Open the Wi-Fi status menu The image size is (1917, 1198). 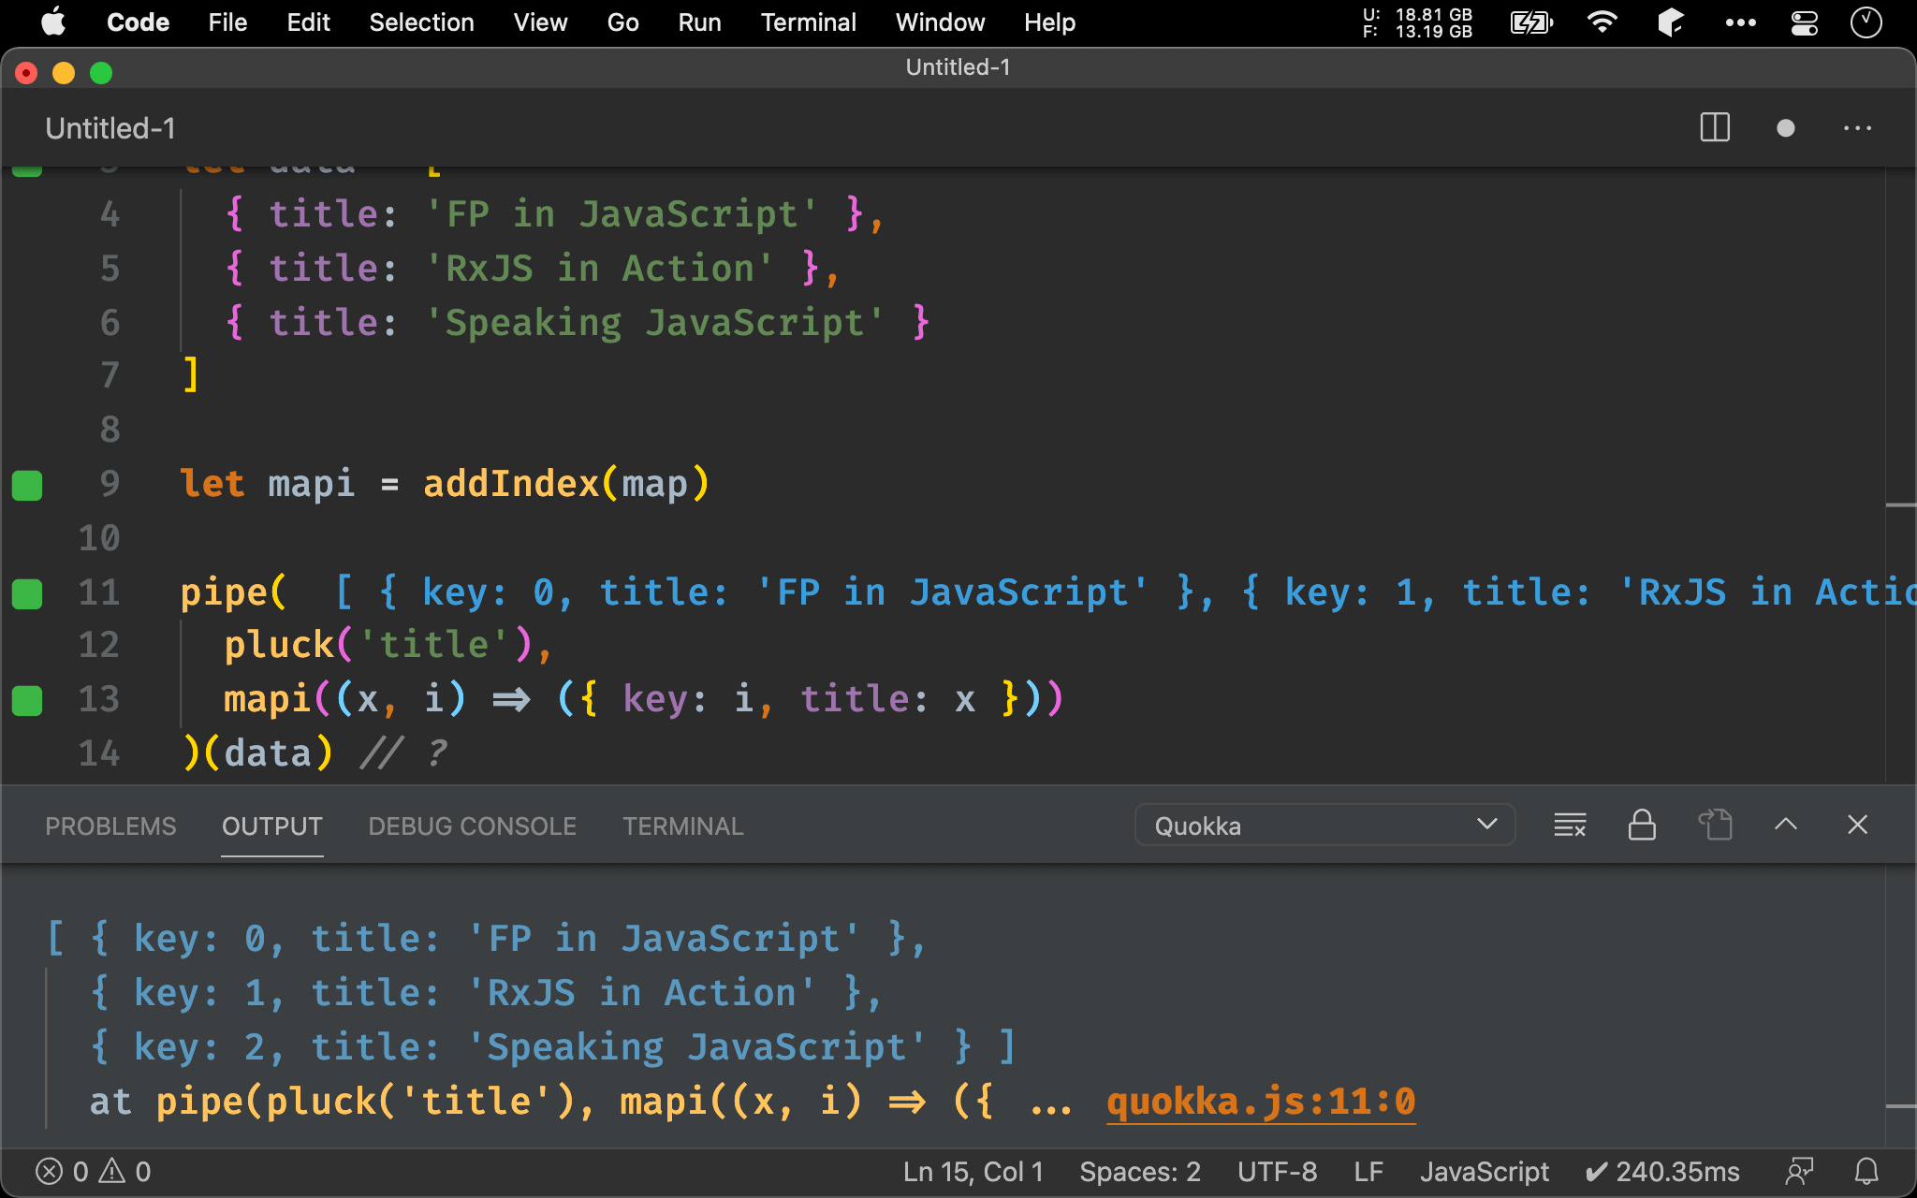click(x=1602, y=22)
